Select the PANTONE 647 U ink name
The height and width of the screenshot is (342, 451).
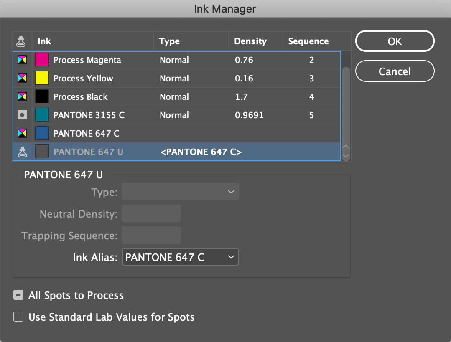click(88, 152)
